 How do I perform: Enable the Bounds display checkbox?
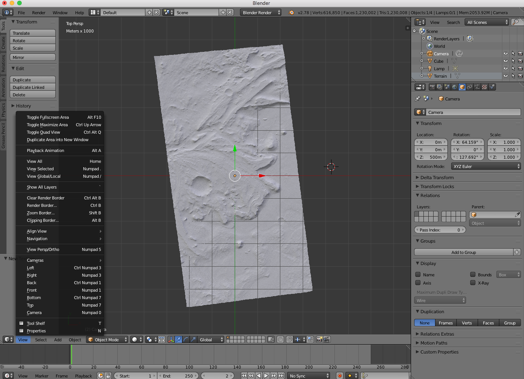click(x=473, y=274)
